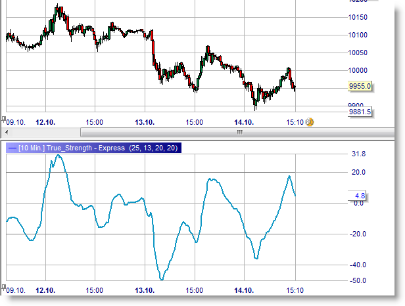Select 13.10. date on indicator pane axis
Image resolution: width=405 pixels, height=306 pixels.
pos(144,290)
